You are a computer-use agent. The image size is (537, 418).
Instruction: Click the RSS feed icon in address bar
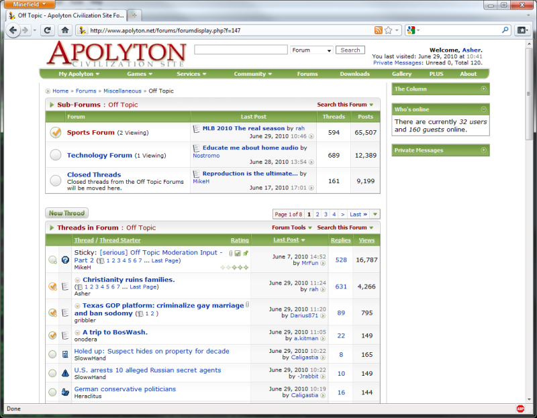[x=379, y=30]
